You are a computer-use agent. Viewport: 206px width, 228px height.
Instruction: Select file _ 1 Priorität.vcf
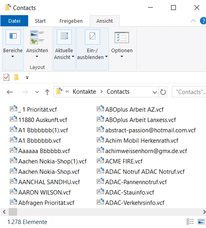click(x=33, y=110)
